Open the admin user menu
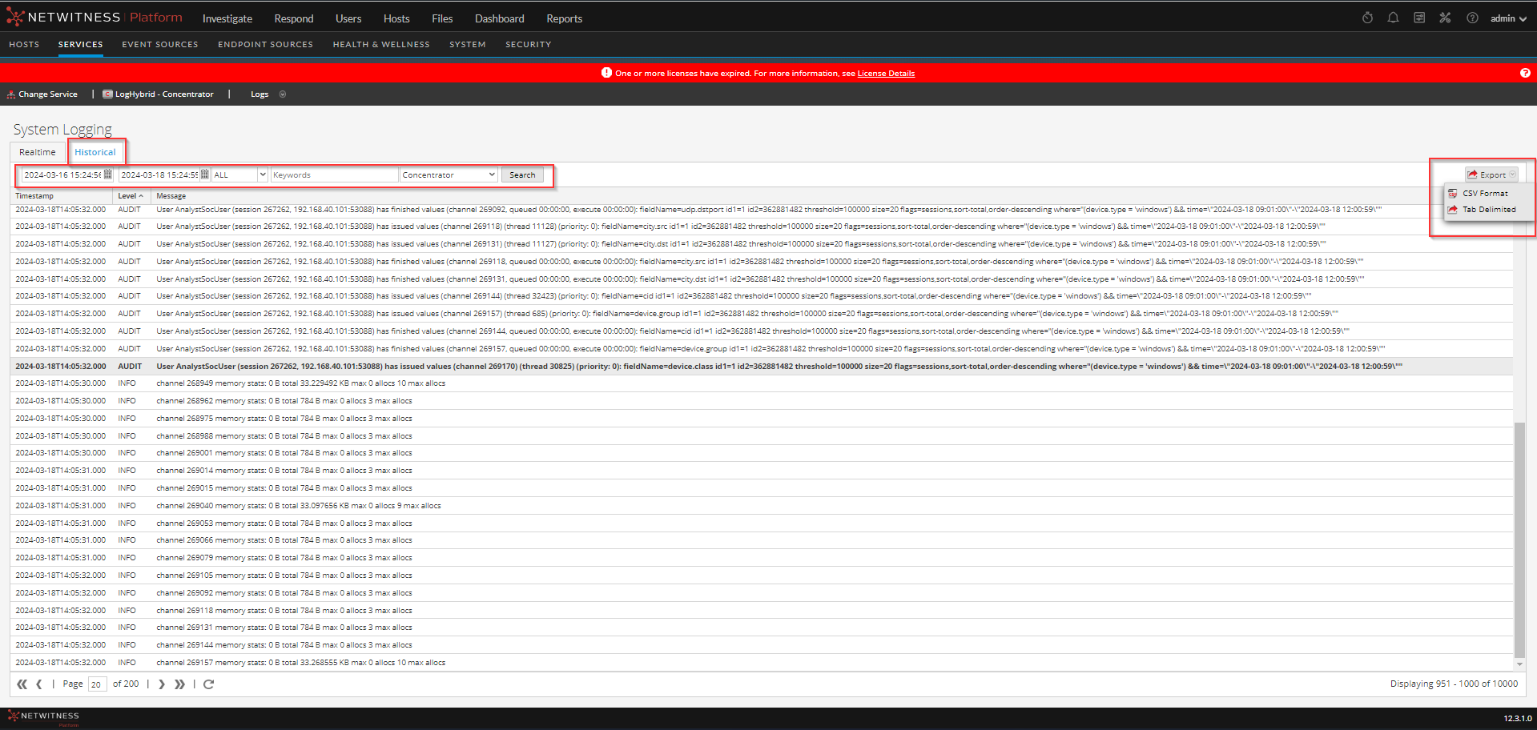This screenshot has height=730, width=1537. pyautogui.click(x=1508, y=18)
